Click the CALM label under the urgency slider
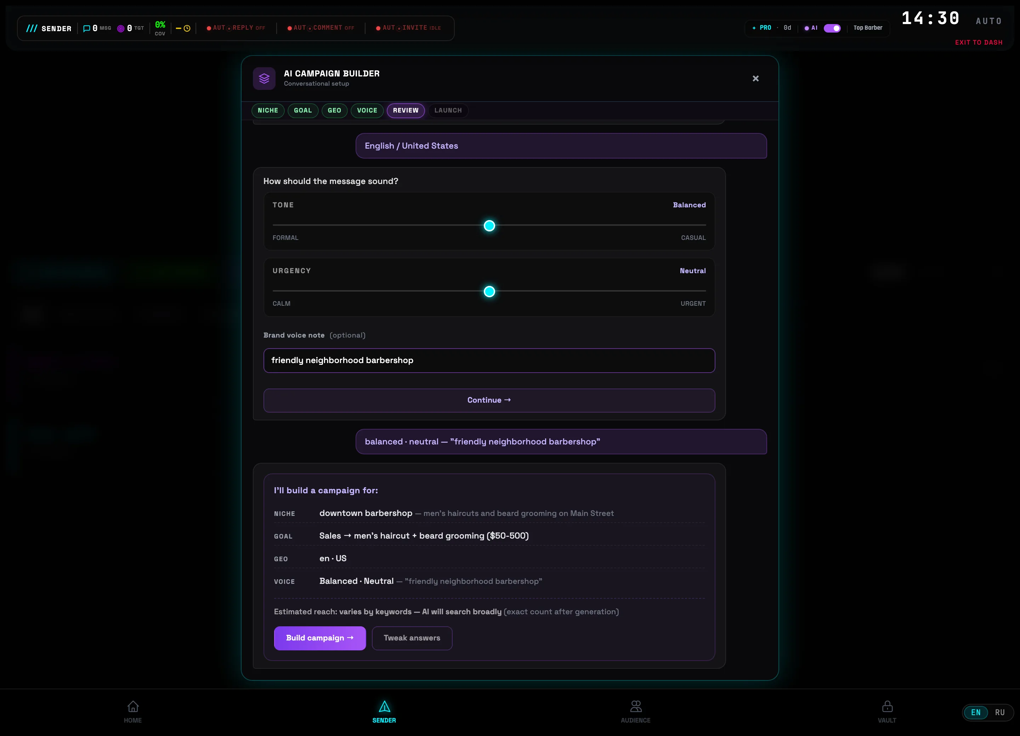 click(281, 304)
